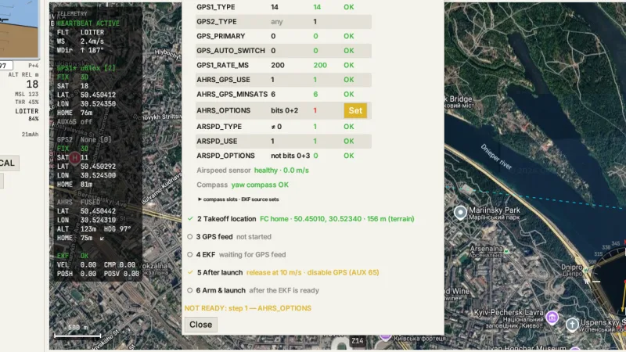This screenshot has width=626, height=352.
Task: Click the ARSPD_USE parameter name
Action: pyautogui.click(x=217, y=142)
